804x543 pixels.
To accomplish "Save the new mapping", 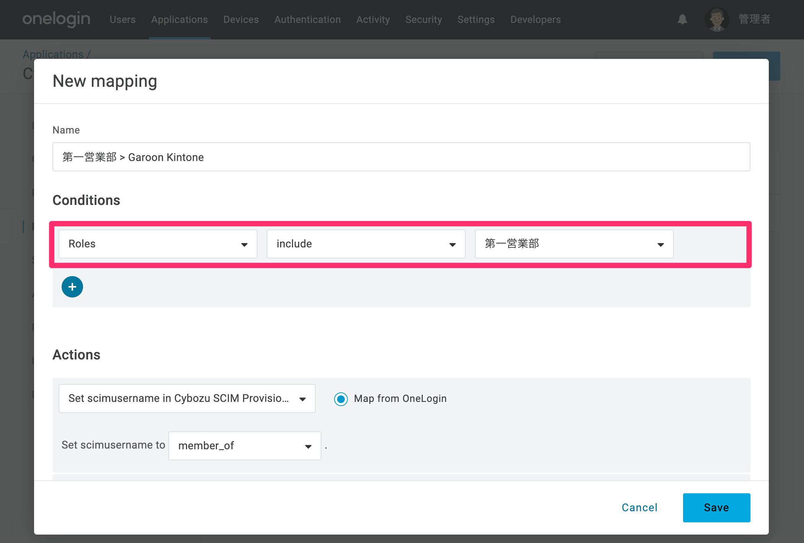I will 716,508.
